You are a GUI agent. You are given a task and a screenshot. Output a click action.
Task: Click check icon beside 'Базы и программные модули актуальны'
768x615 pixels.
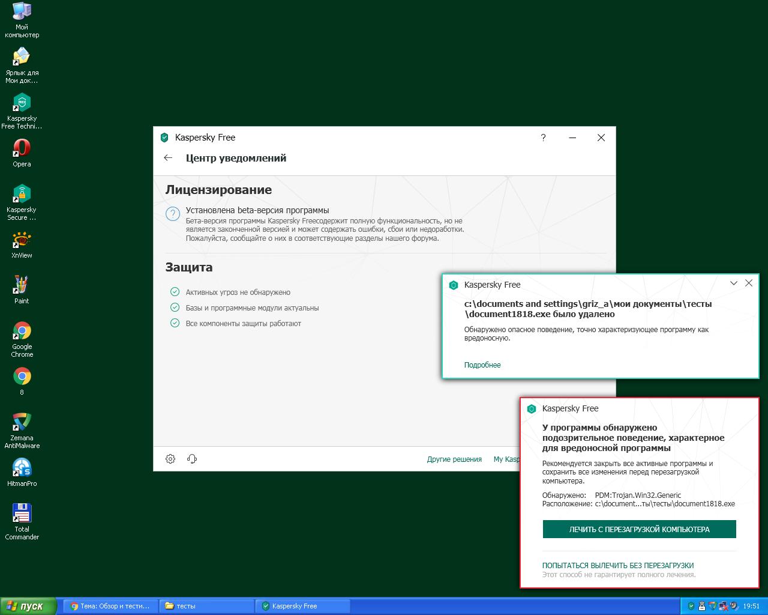(175, 307)
